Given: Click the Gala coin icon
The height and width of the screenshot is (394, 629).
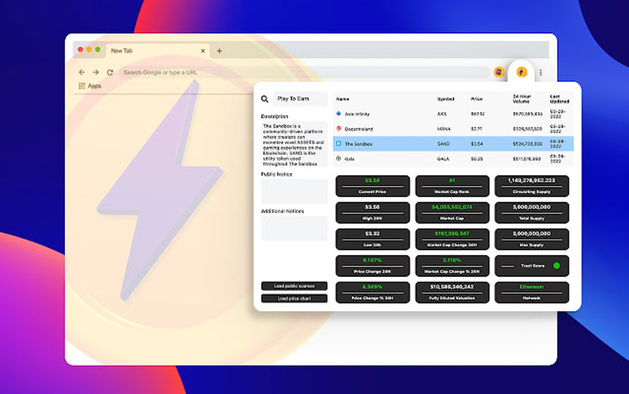Looking at the screenshot, I should coord(339,158).
